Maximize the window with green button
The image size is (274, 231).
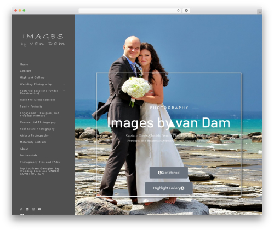click(x=24, y=10)
